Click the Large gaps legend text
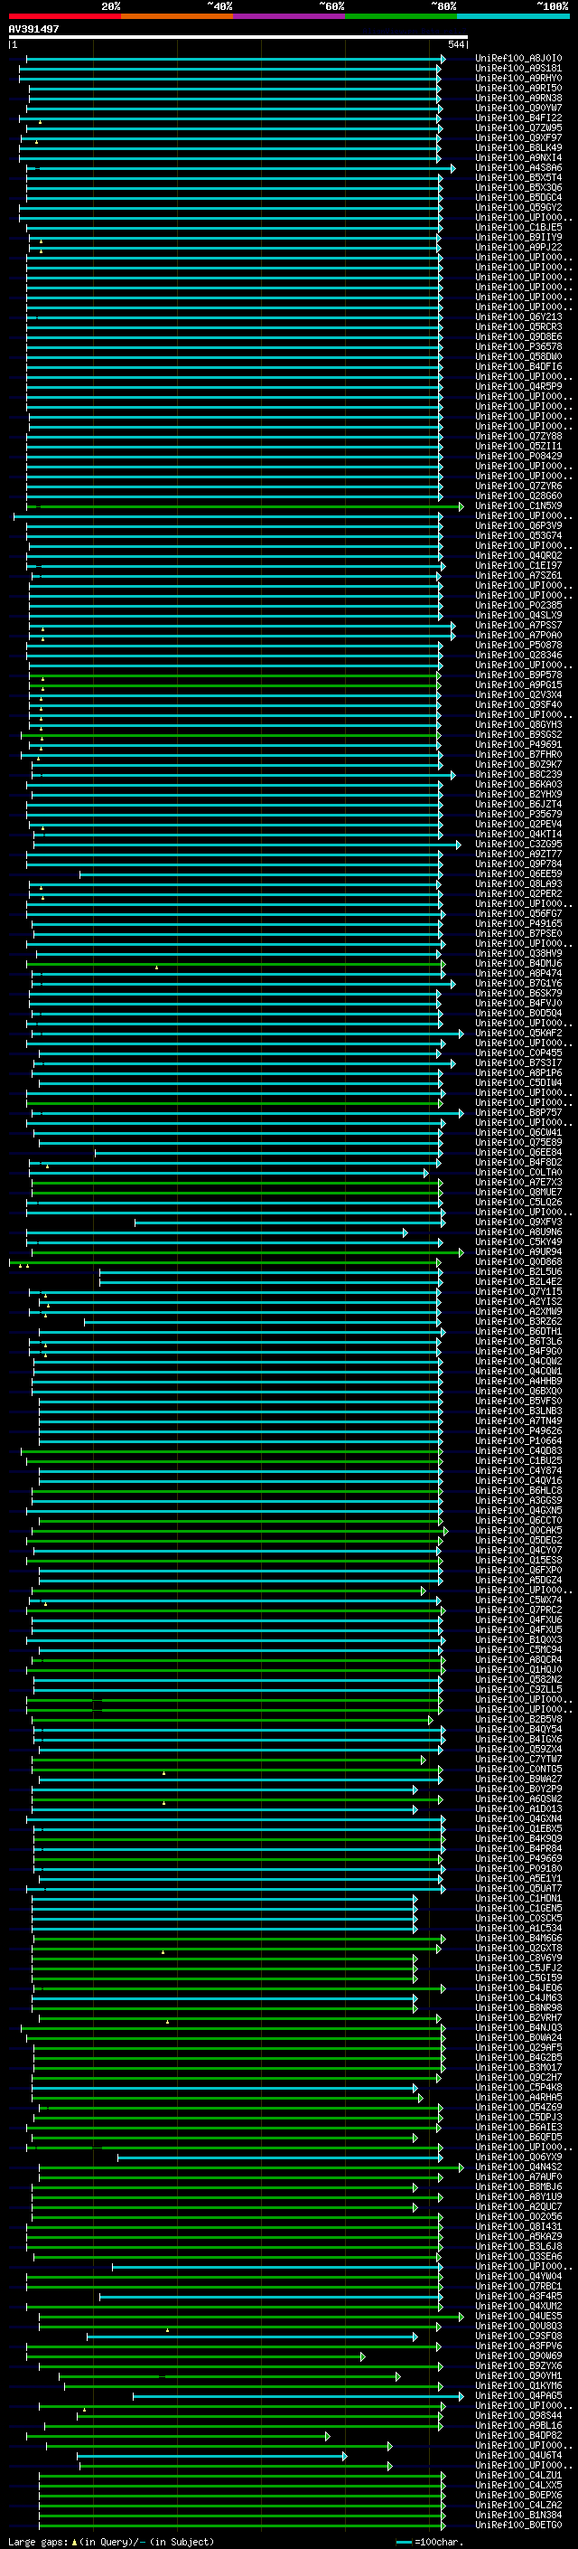This screenshot has height=2549, width=578. (x=111, y=2542)
